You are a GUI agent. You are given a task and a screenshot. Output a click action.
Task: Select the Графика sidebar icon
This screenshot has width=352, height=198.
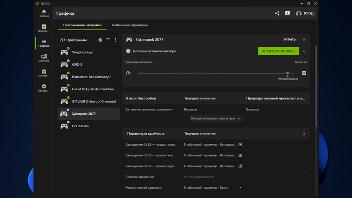coord(44,43)
